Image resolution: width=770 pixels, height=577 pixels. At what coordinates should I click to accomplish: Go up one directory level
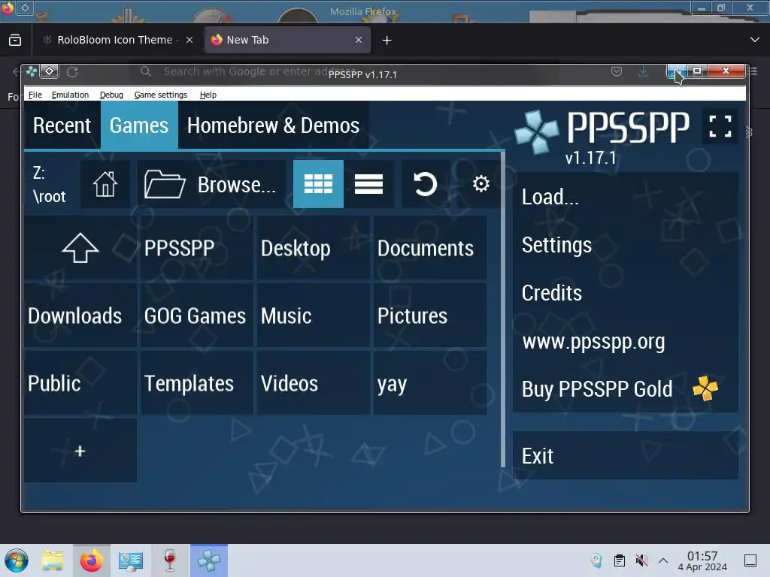pyautogui.click(x=80, y=248)
